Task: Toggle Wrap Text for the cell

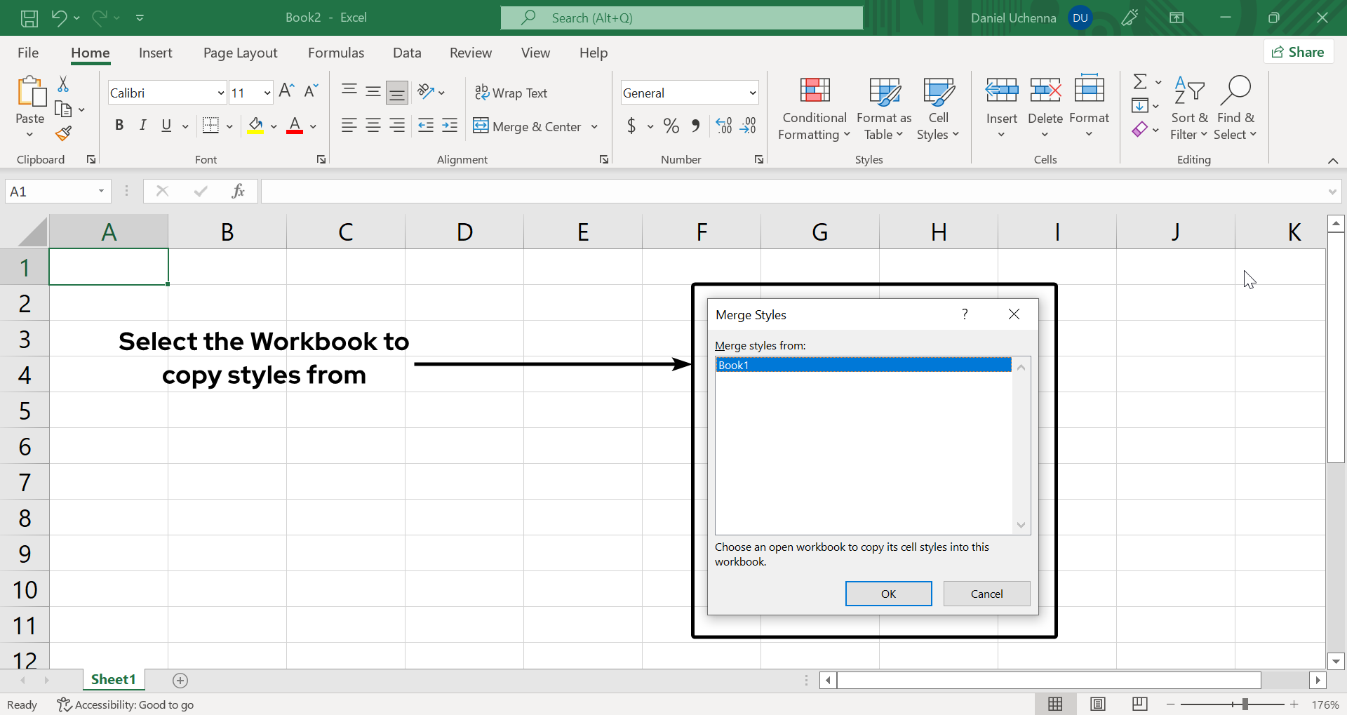Action: 511,93
